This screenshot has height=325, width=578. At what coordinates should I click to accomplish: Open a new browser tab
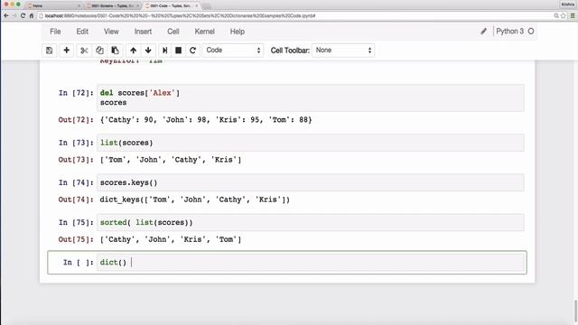click(207, 6)
